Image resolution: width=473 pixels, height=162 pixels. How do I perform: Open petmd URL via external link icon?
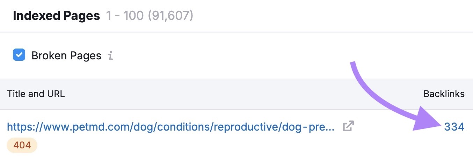click(x=348, y=126)
